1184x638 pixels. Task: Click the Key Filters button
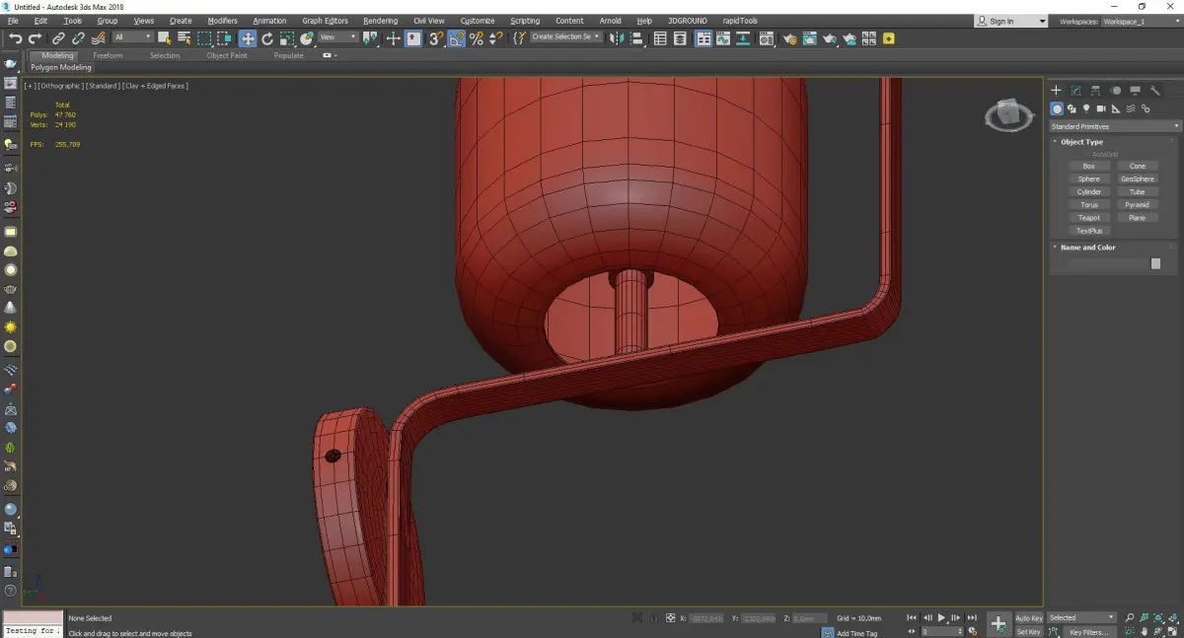coord(1088,632)
